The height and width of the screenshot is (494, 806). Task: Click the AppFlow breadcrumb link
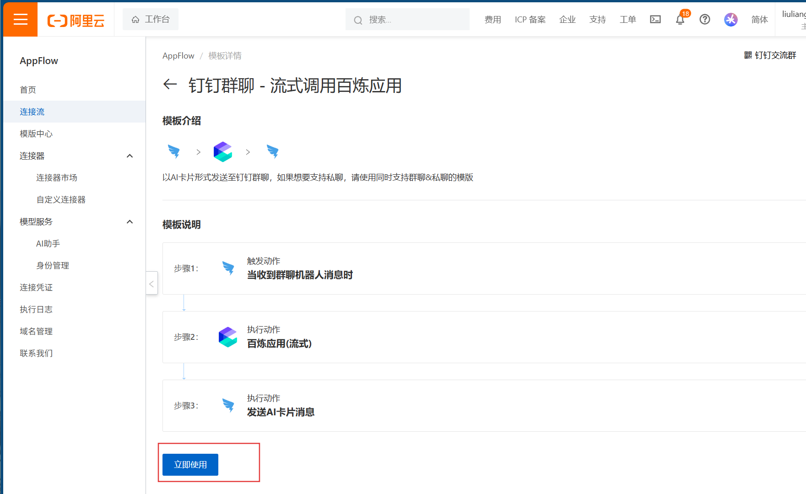[179, 56]
